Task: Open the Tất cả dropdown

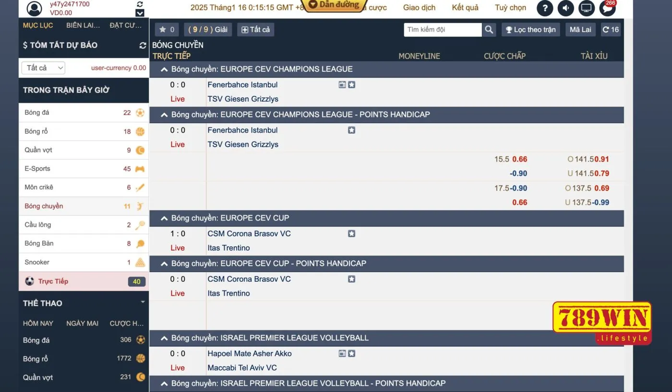Action: click(x=43, y=68)
